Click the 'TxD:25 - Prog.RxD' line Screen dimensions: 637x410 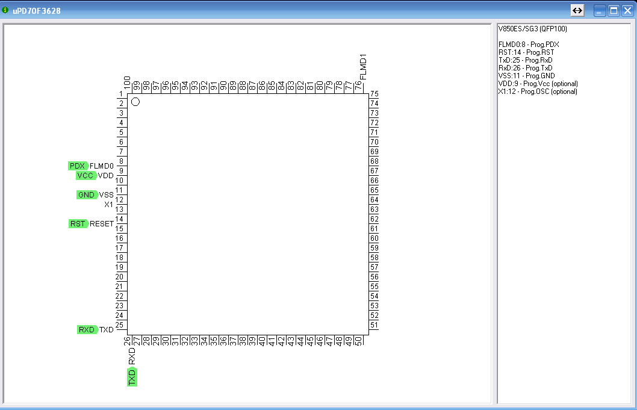[x=525, y=60]
